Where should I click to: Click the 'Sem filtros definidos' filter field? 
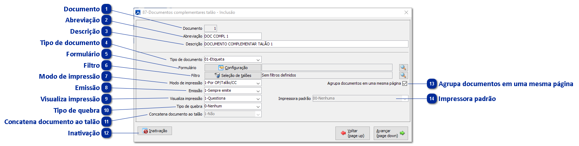point(327,75)
